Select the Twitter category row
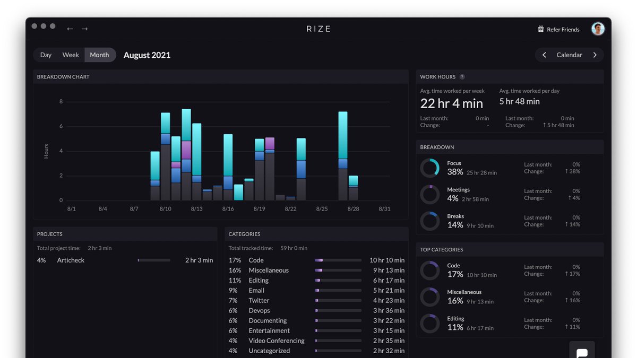Screen dimensions: 637x358 click(x=316, y=301)
